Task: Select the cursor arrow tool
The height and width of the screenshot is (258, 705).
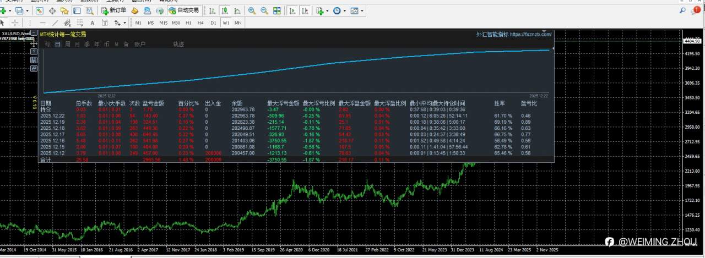Action: [x=3, y=23]
